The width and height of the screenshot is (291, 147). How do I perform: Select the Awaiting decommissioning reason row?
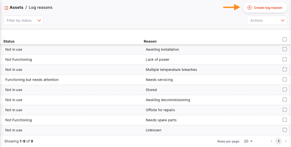click(168, 100)
